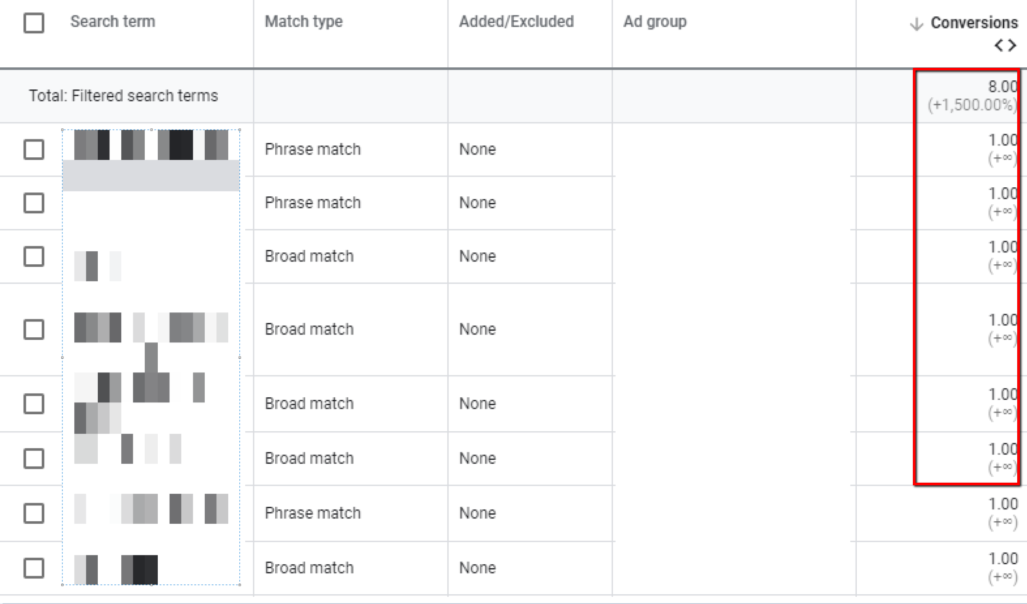Click the expand-column arrows under Conversions

[x=1005, y=46]
